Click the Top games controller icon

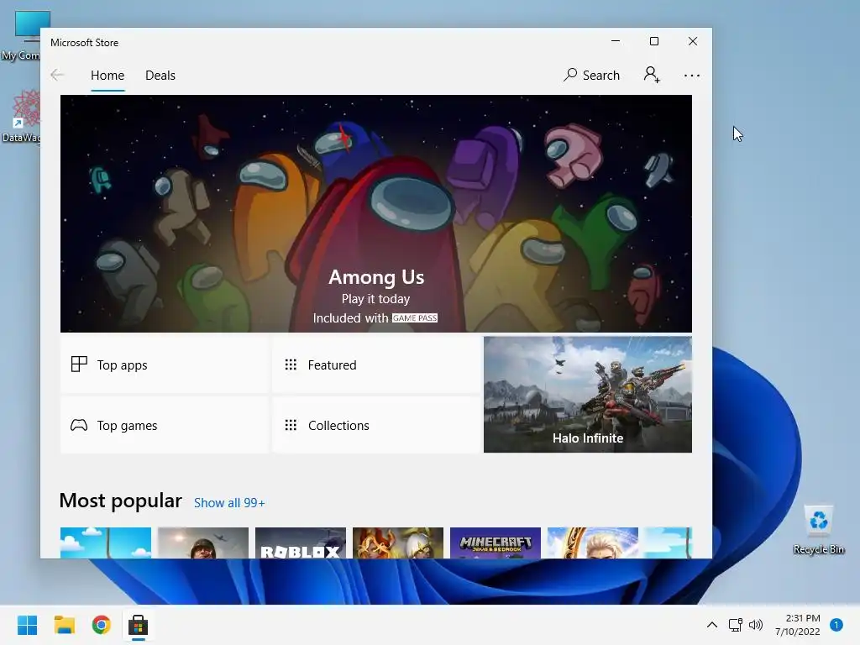(x=79, y=425)
